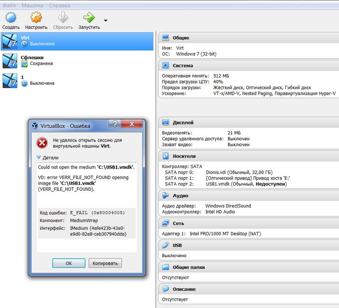The height and width of the screenshot is (308, 339).
Task: Open the Описание section header
Action: (x=249, y=289)
